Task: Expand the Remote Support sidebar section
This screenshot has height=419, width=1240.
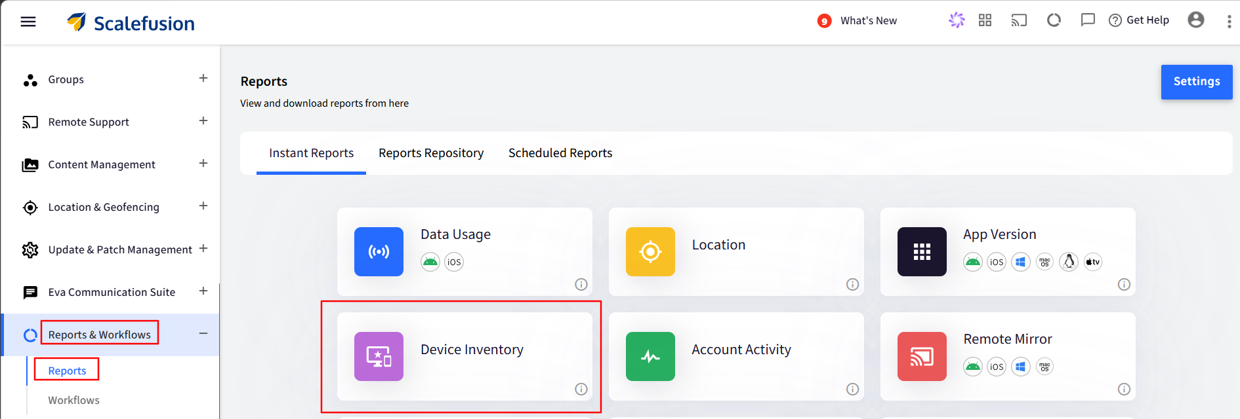Action: tap(203, 121)
